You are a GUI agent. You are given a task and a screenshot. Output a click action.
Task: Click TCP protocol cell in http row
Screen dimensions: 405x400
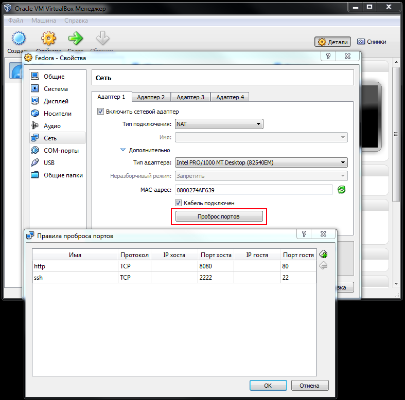point(134,266)
